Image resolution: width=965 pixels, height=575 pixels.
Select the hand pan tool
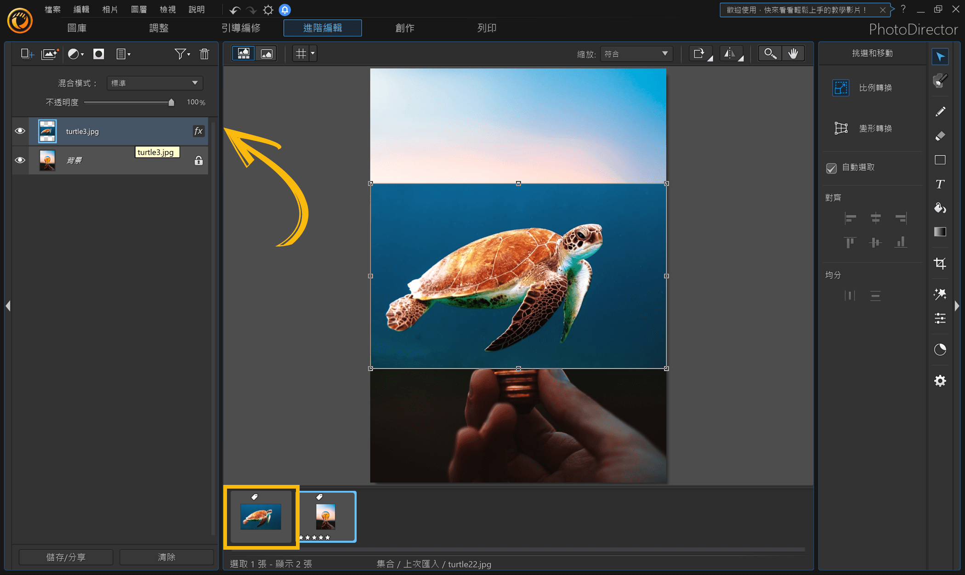(x=793, y=53)
